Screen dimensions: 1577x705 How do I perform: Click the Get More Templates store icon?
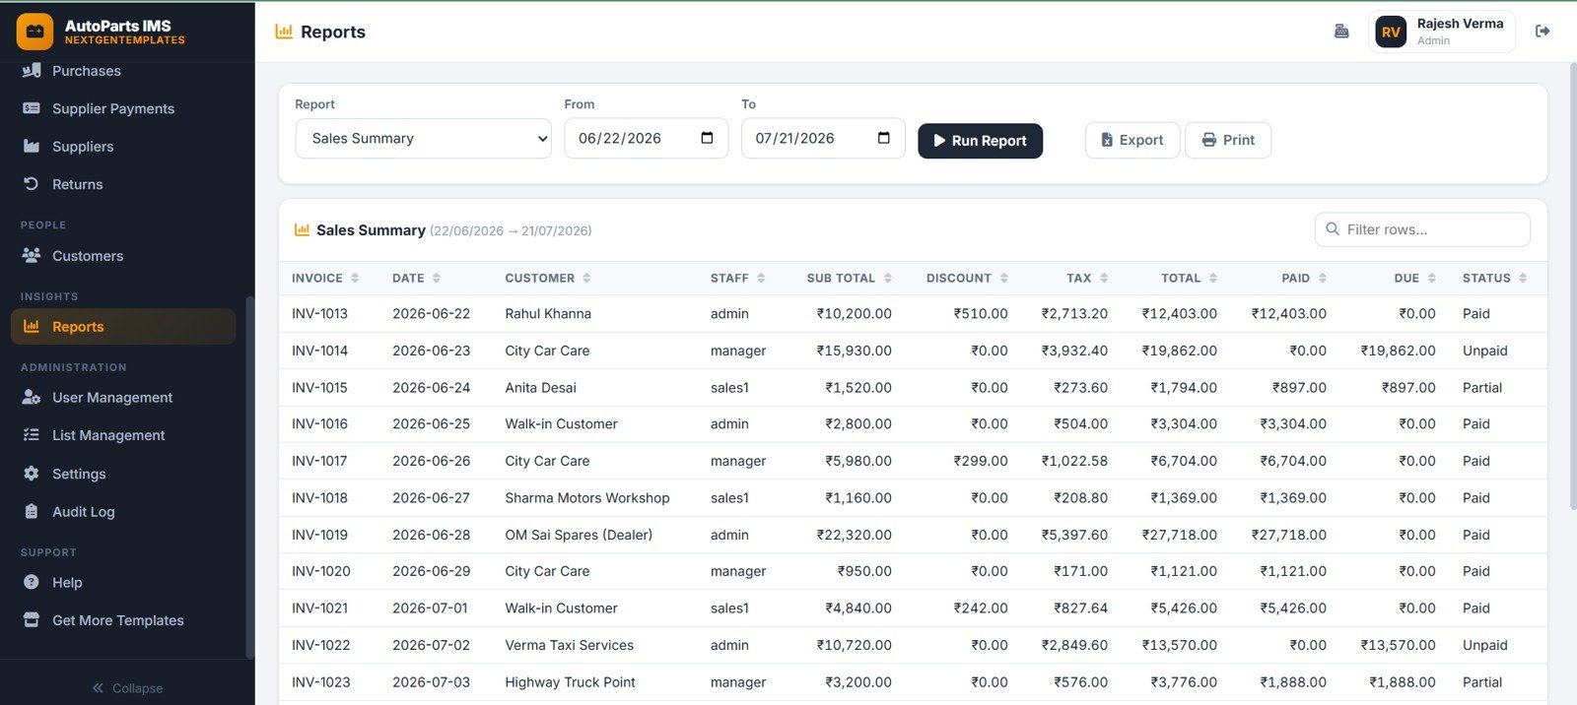[x=32, y=620]
